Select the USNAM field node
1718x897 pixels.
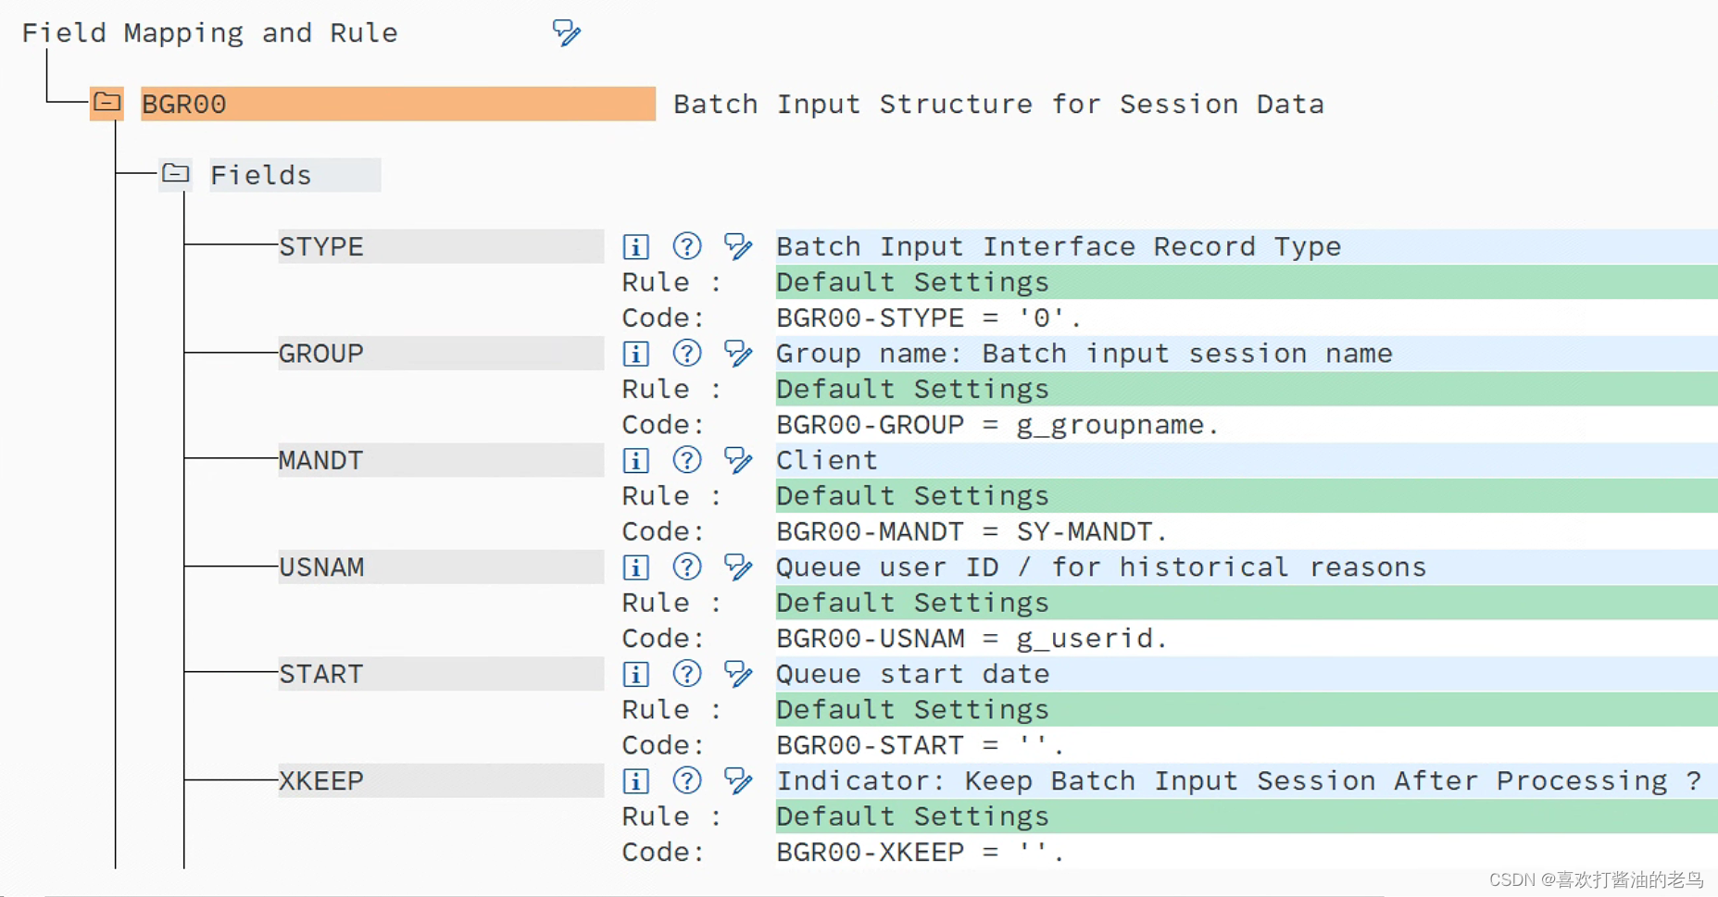coord(321,567)
